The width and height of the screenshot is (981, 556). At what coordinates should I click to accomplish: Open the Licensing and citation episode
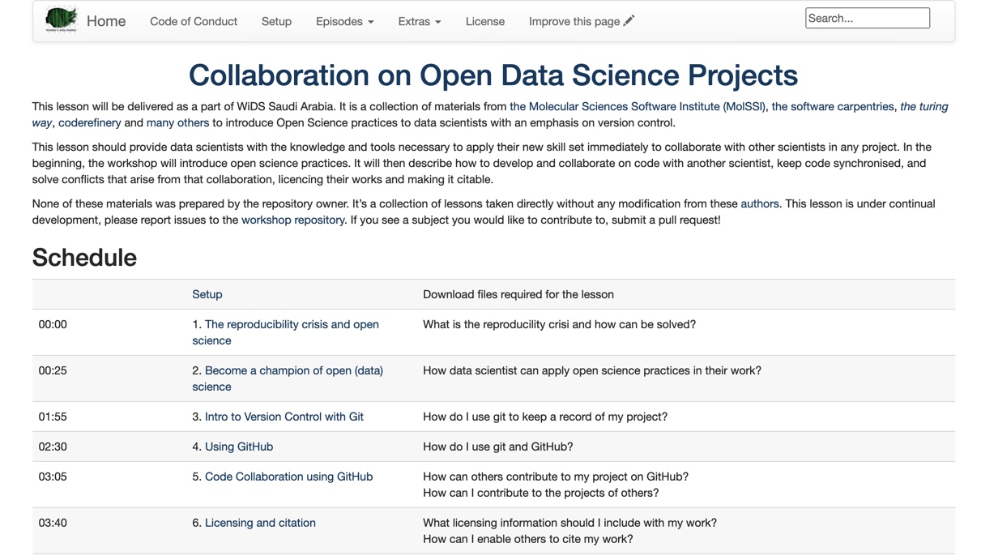tap(260, 523)
